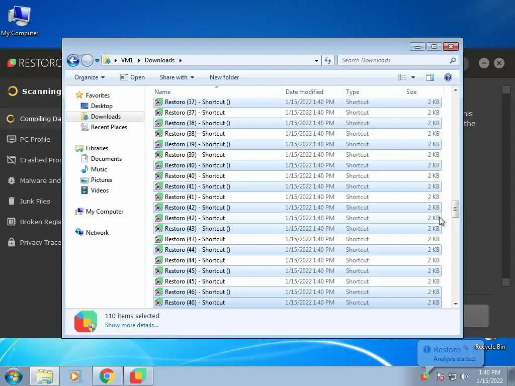Click the icon of Restoro (42) - Shortcut ()
The height and width of the screenshot is (386, 515).
coord(158,208)
